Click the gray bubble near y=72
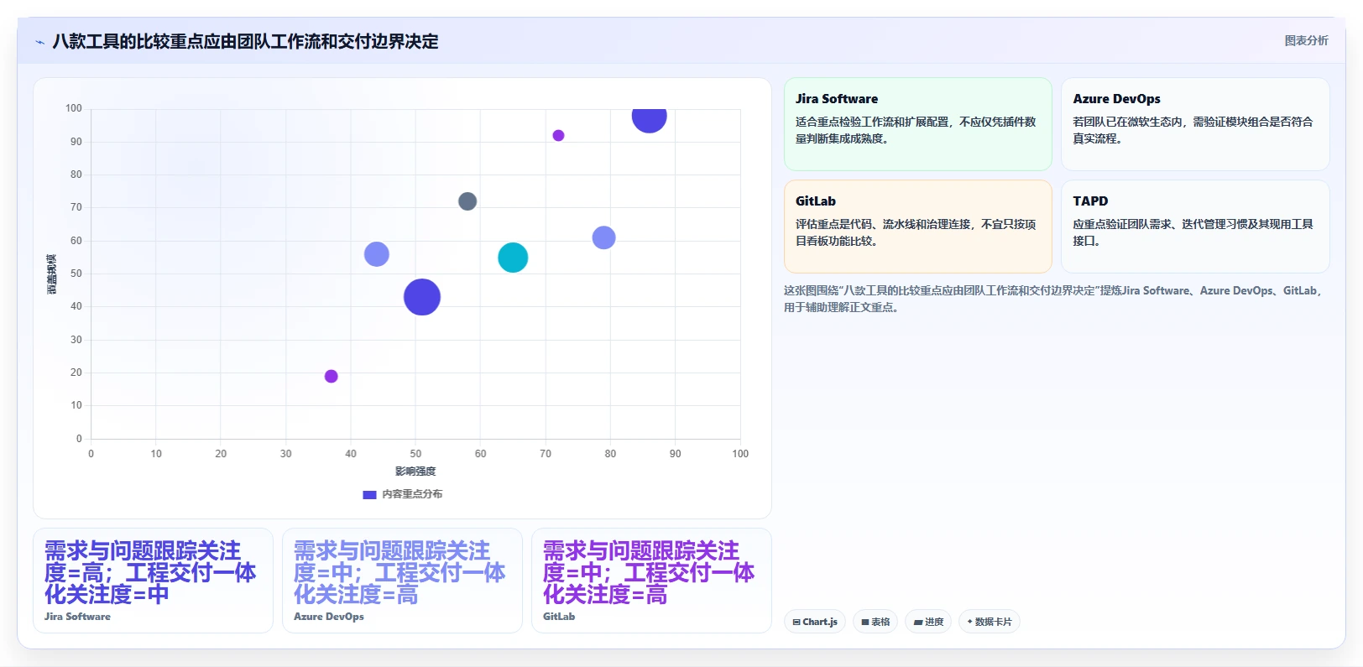This screenshot has height=667, width=1363. 467,201
